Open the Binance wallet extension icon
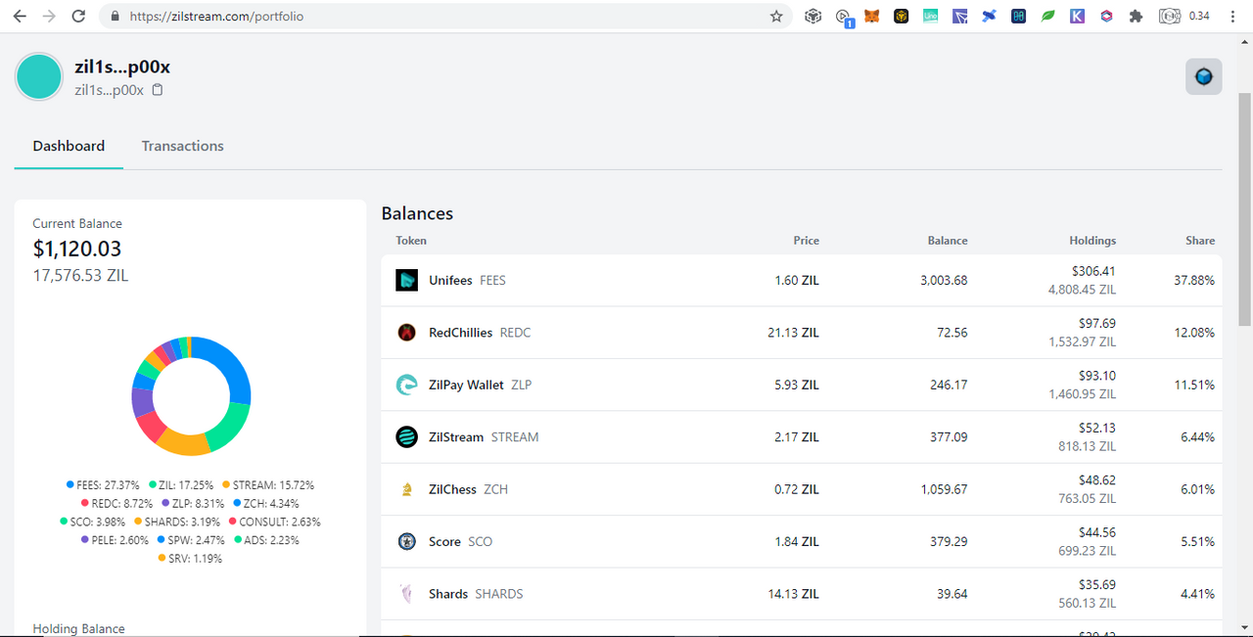Viewport: 1253px width, 637px height. 901,16
